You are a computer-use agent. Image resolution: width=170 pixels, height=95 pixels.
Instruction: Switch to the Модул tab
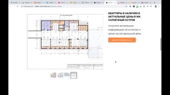click(39, 3)
